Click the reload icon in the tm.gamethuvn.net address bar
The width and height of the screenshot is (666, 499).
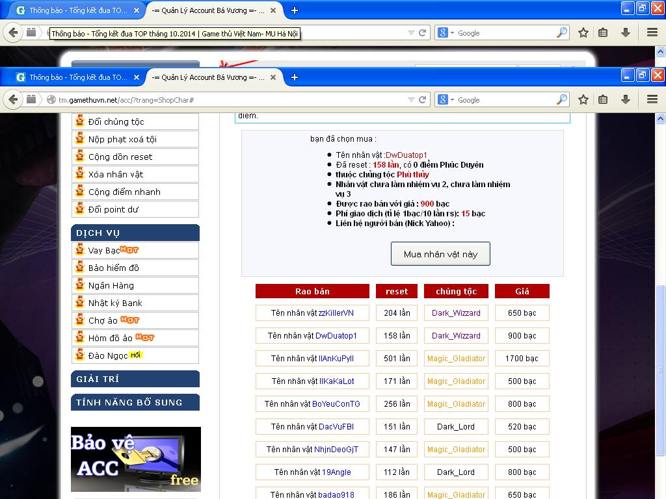422,99
